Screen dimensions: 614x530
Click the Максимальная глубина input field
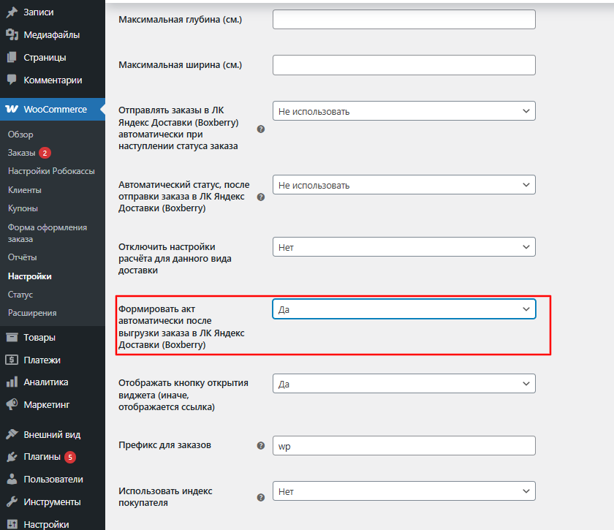tap(403, 19)
